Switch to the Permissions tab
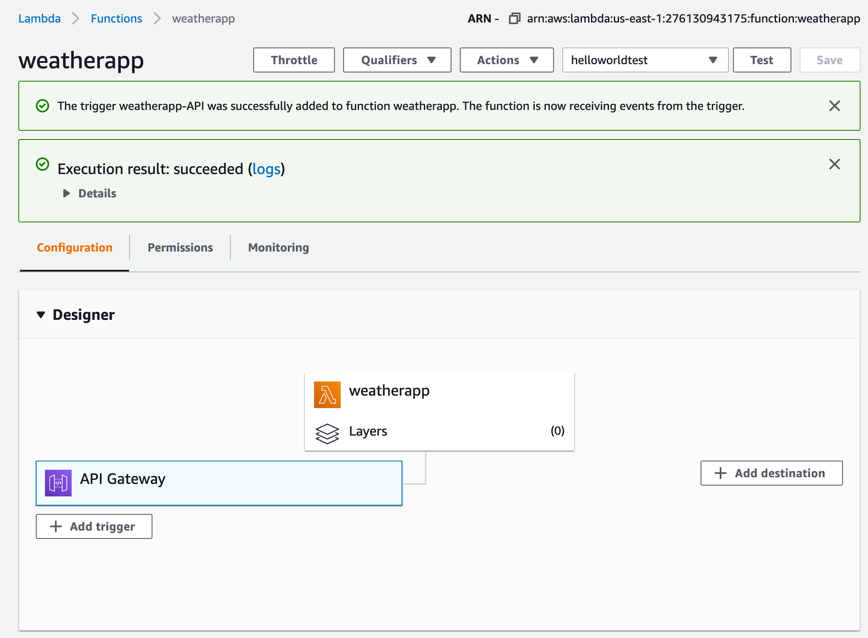The width and height of the screenshot is (868, 638). (x=180, y=247)
